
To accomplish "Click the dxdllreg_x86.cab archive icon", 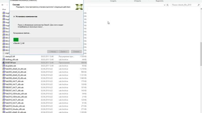I will click(x=3, y=59).
